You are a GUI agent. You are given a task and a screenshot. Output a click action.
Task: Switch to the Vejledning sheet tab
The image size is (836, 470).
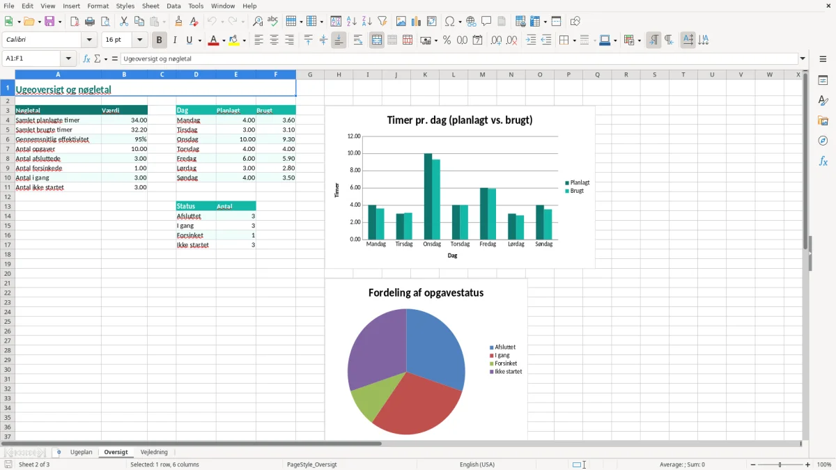(154, 452)
